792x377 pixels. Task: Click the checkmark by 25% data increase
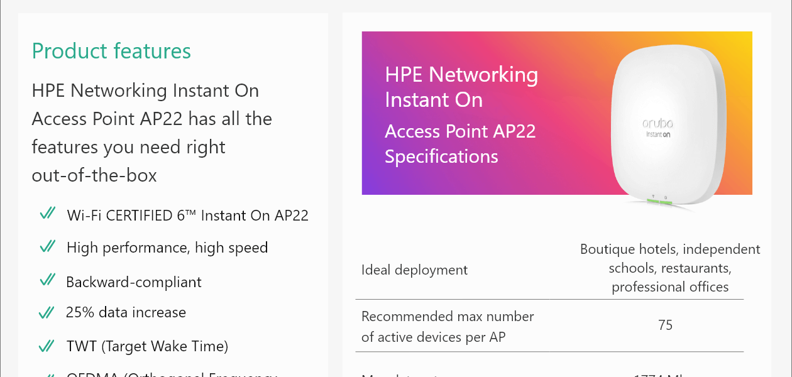[48, 312]
